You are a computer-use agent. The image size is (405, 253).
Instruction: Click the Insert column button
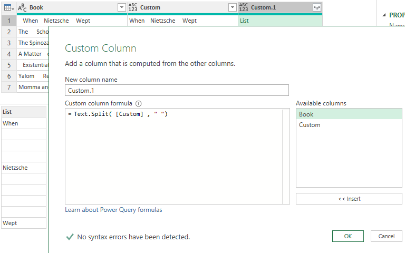coord(349,199)
